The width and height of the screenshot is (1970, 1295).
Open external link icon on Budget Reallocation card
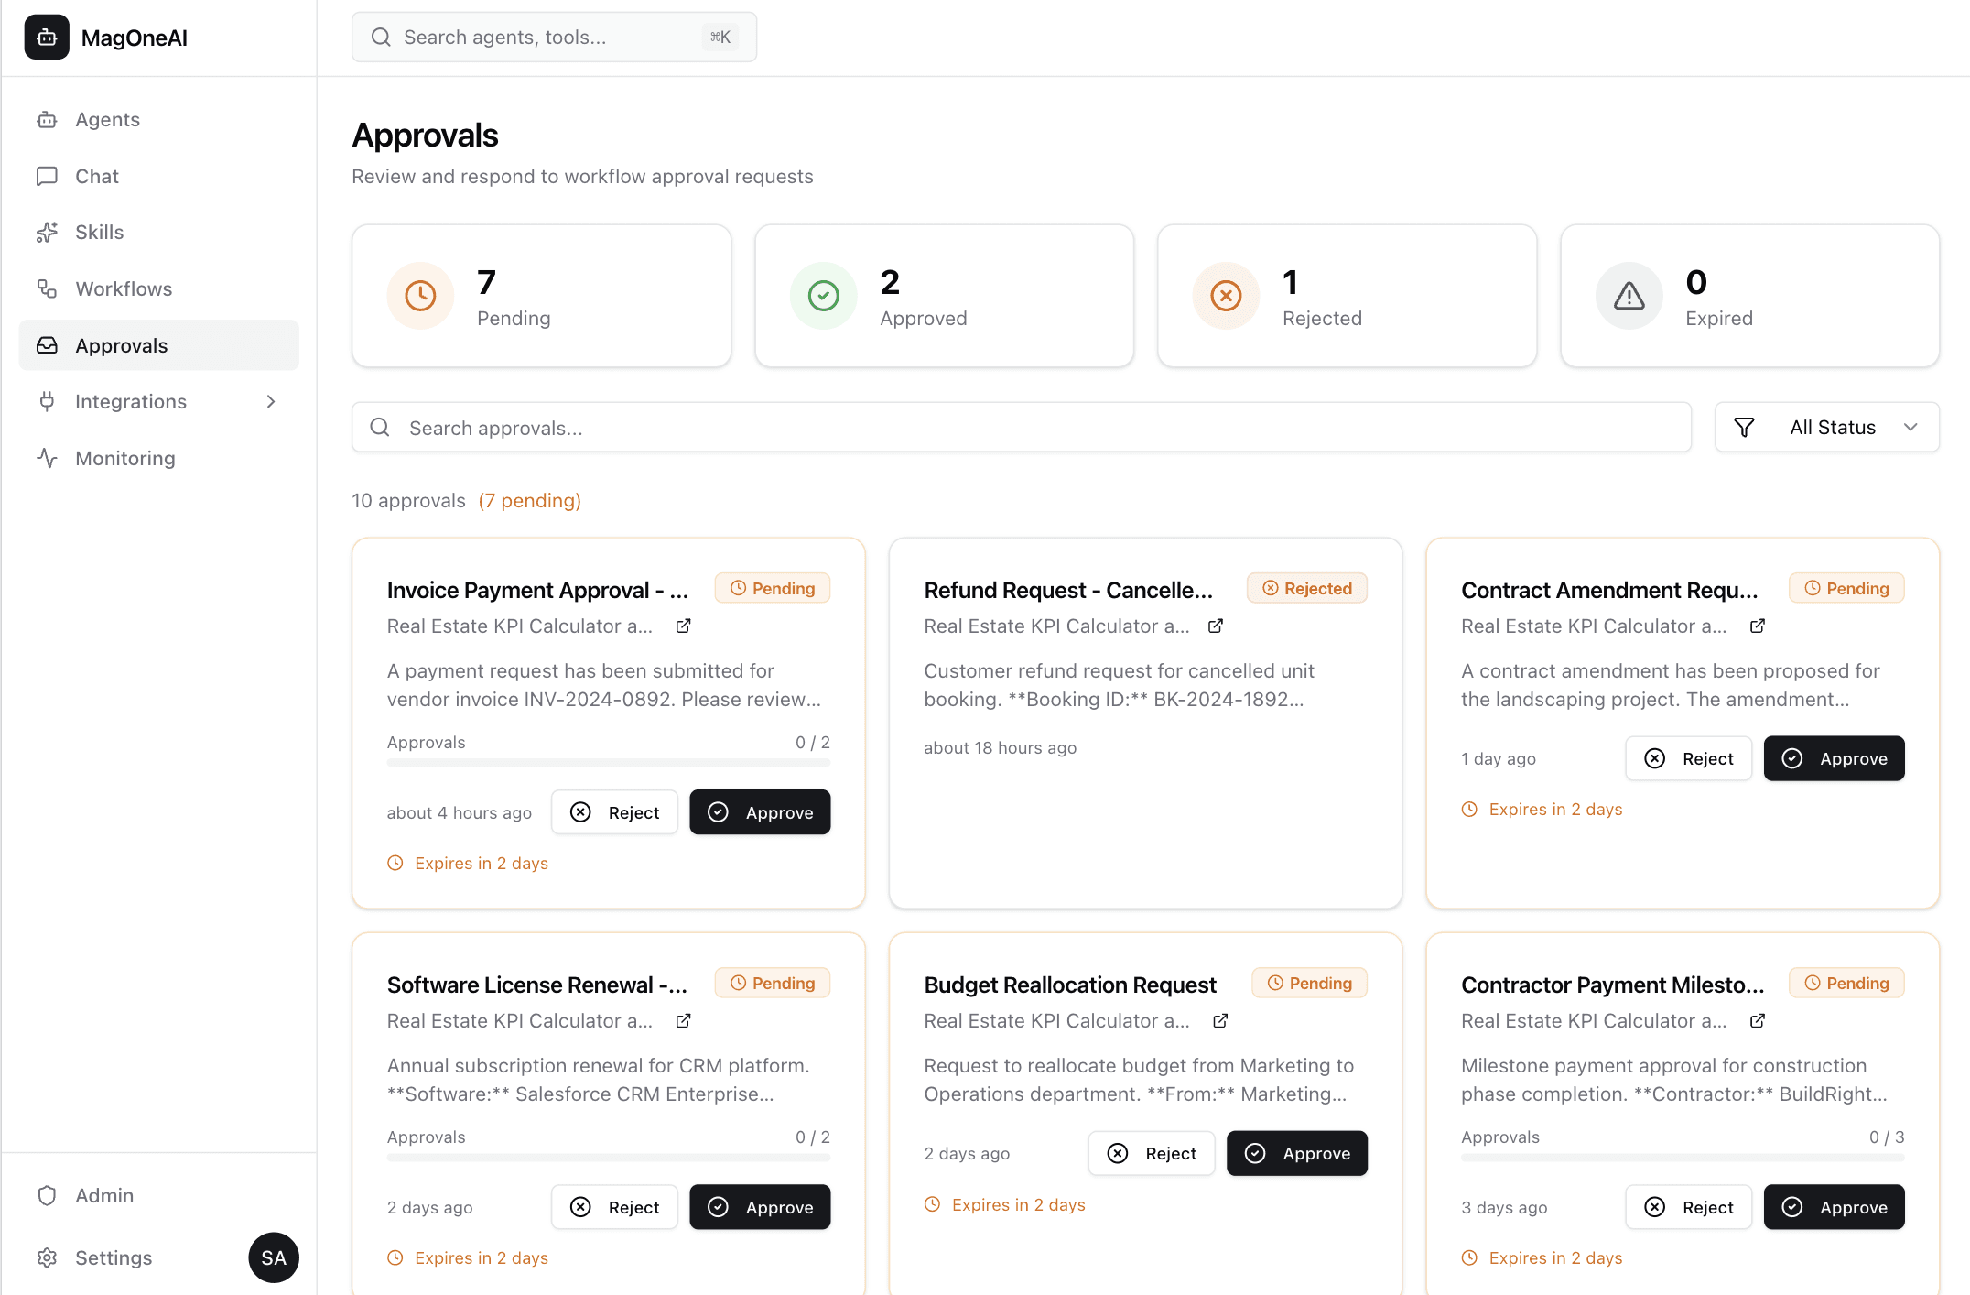(x=1220, y=1021)
